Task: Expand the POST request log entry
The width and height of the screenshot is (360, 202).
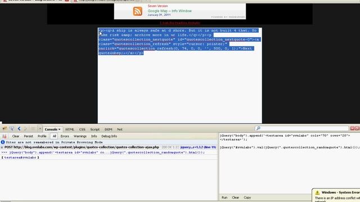Action: pyautogui.click(x=2, y=147)
